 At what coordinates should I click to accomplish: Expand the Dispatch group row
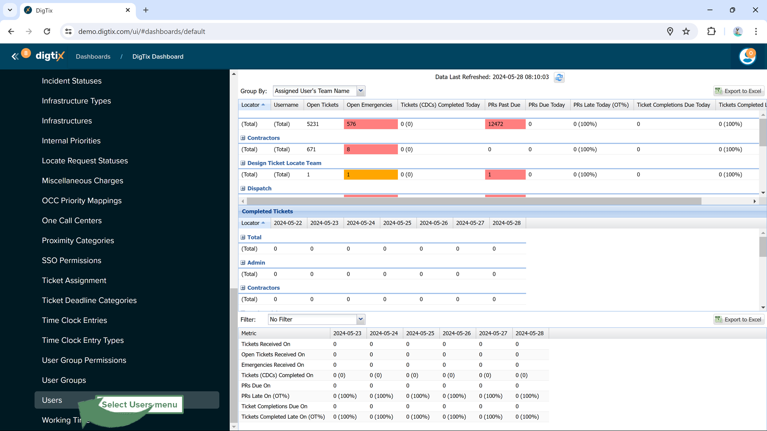click(243, 188)
